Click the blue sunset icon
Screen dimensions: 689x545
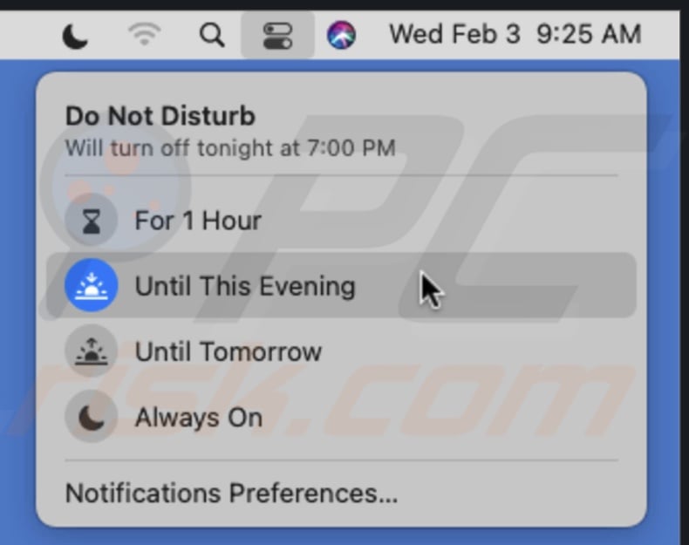click(x=92, y=285)
